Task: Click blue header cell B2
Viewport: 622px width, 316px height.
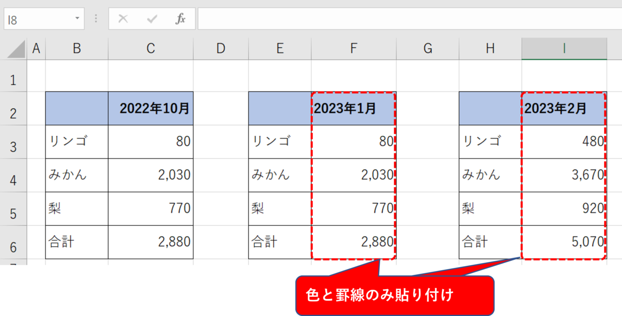Action: (x=77, y=108)
